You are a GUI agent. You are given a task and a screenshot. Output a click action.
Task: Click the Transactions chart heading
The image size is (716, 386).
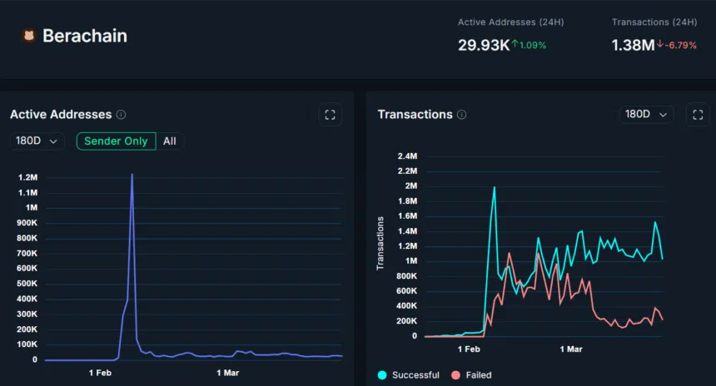(415, 115)
